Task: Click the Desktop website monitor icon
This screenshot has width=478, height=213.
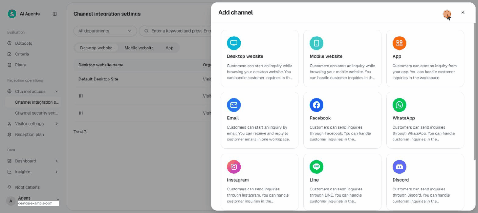Action: click(234, 43)
